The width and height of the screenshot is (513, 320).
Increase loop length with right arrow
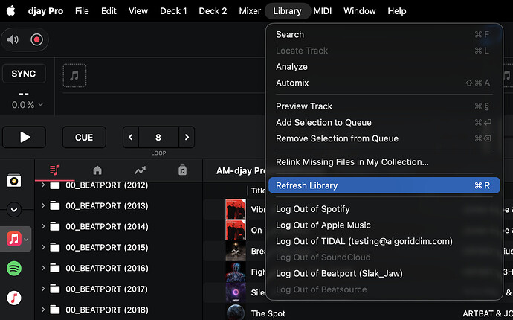(187, 137)
